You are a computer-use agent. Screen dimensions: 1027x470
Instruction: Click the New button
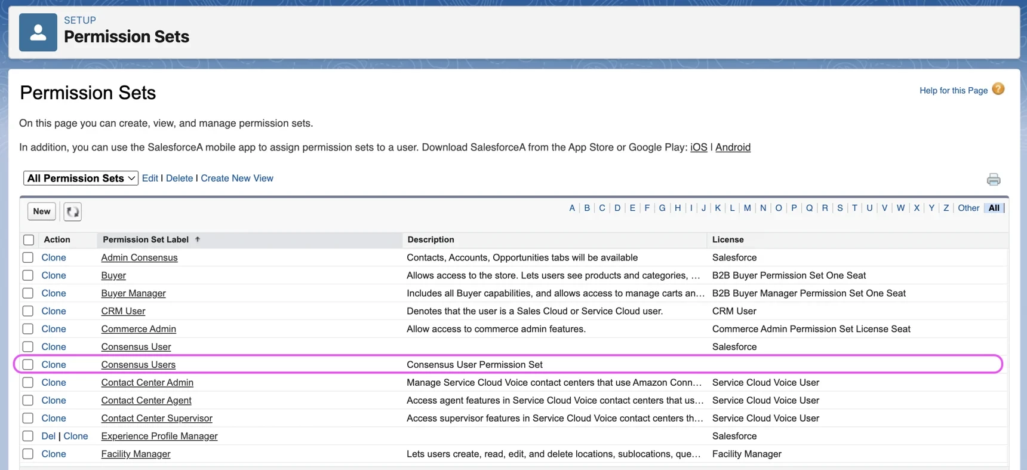[42, 211]
